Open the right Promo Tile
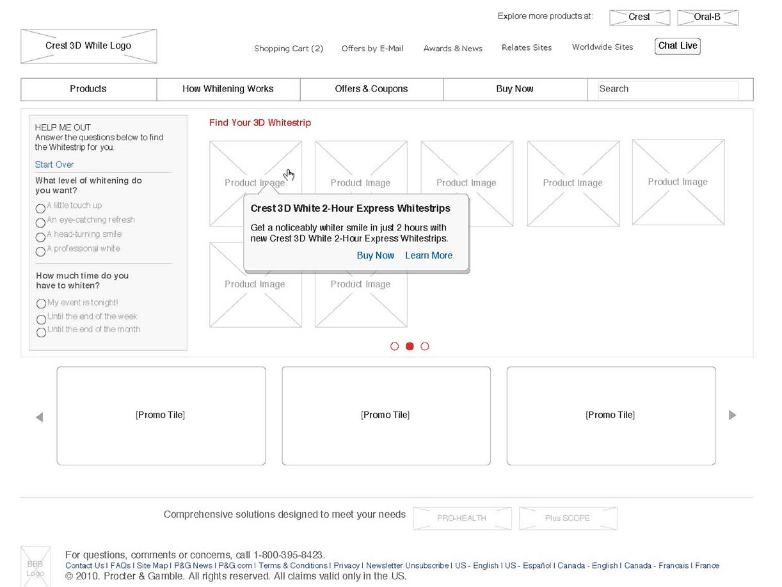Image resolution: width=782 pixels, height=587 pixels. (611, 415)
